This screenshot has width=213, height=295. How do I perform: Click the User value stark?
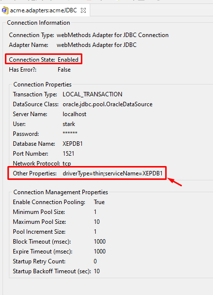69,124
